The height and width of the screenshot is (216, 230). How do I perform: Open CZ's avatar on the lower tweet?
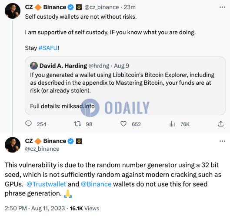(x=13, y=145)
